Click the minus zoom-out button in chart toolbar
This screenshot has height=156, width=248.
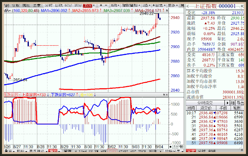106,5
